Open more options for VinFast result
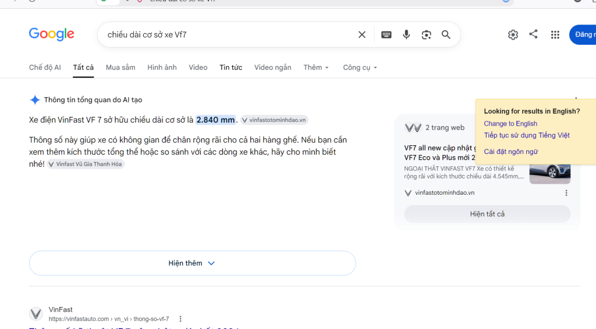The height and width of the screenshot is (329, 596). click(x=180, y=319)
